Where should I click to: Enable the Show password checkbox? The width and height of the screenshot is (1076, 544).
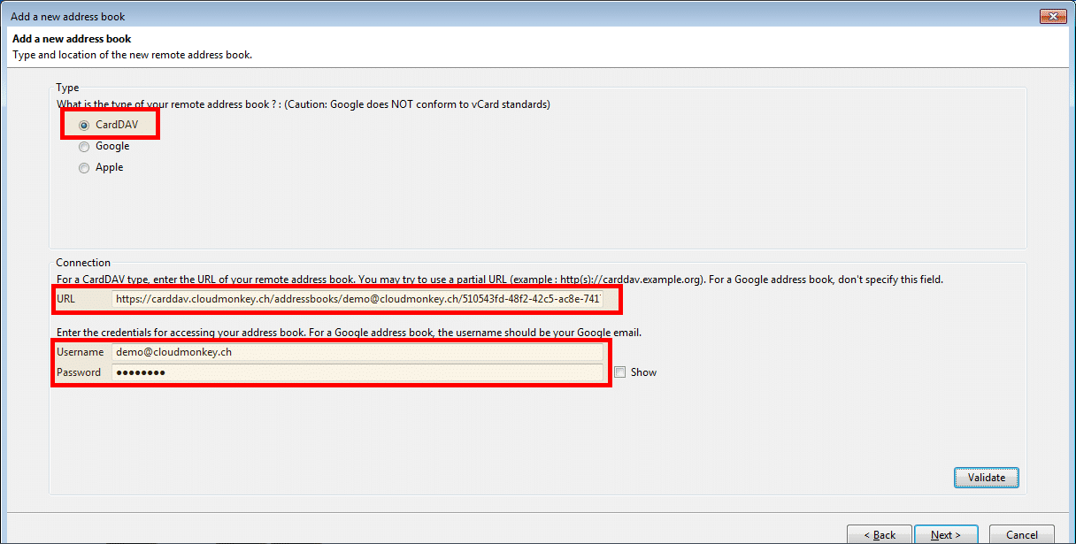coord(619,372)
